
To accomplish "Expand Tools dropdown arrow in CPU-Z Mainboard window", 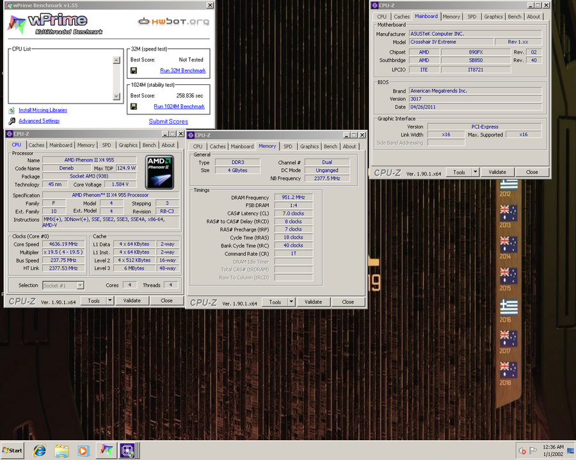I will coord(476,172).
